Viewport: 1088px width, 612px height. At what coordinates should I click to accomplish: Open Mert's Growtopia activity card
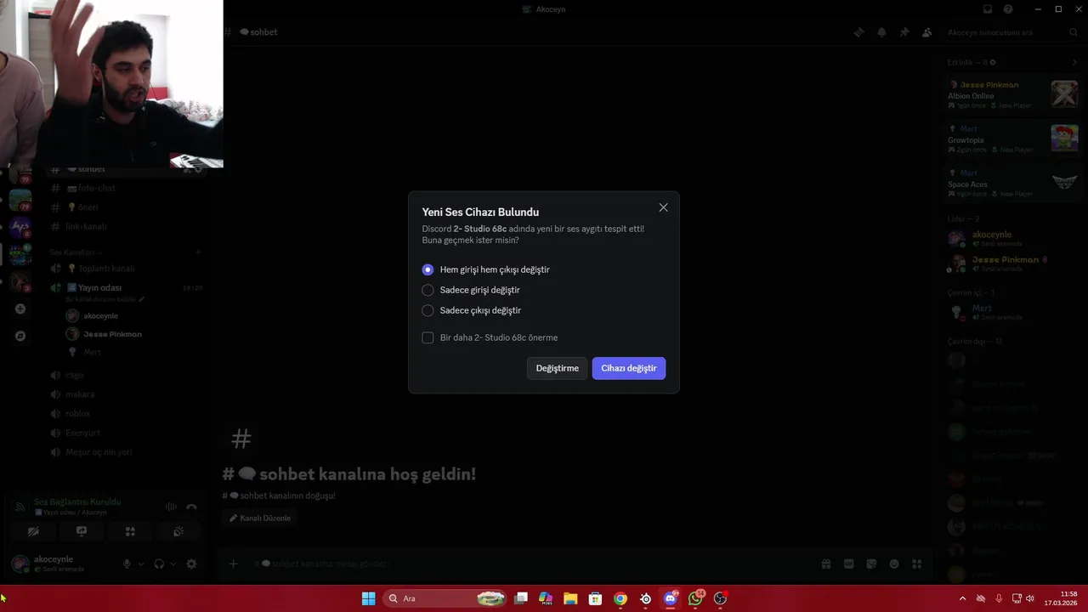1012,139
